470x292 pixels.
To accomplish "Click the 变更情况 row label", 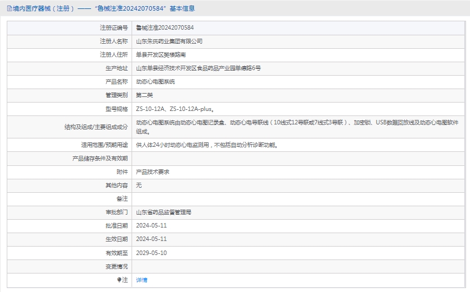I will 116,266.
